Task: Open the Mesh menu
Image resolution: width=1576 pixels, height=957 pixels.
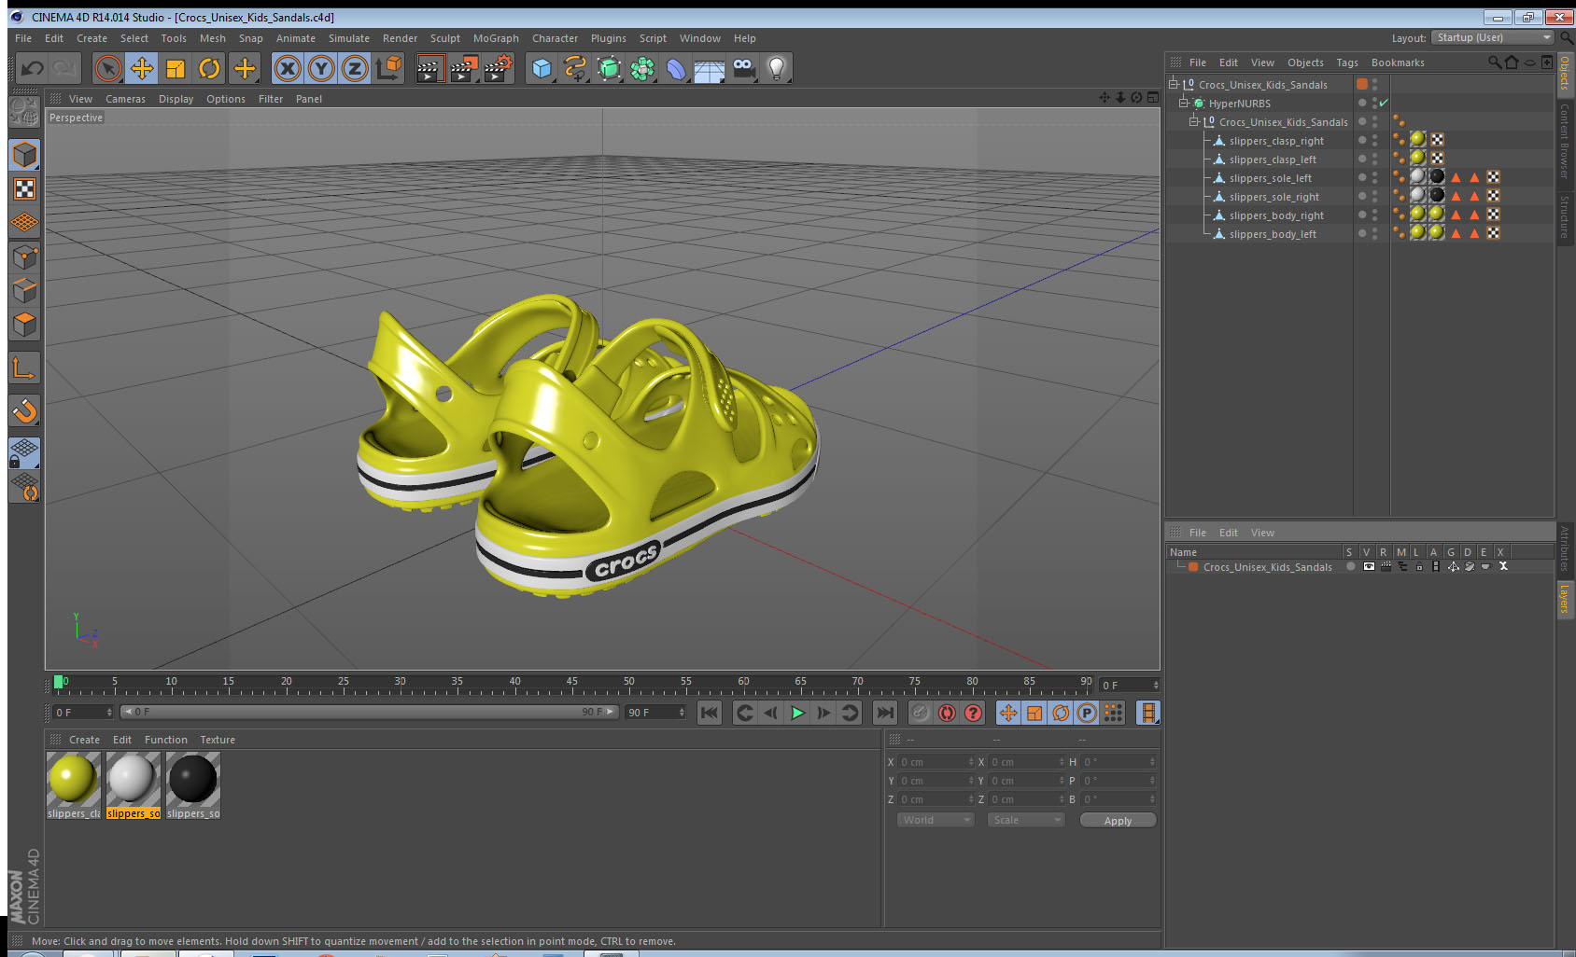Action: coord(213,38)
